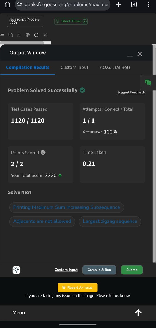Open the green chat bubble icon
The width and height of the screenshot is (156, 328).
click(148, 82)
